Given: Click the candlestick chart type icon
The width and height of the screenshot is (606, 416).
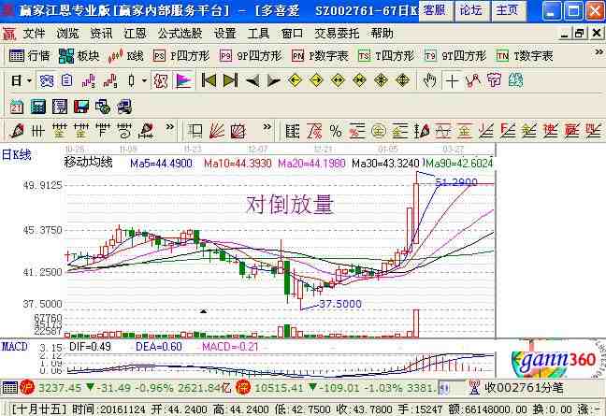Looking at the screenshot, I should pos(132,80).
